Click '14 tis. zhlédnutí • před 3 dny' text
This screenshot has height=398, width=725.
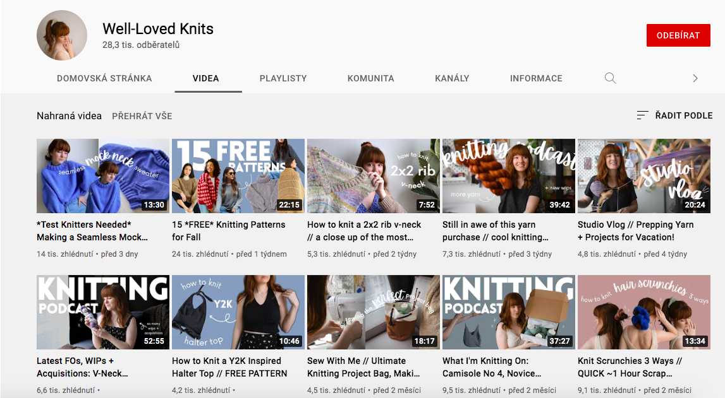87,254
